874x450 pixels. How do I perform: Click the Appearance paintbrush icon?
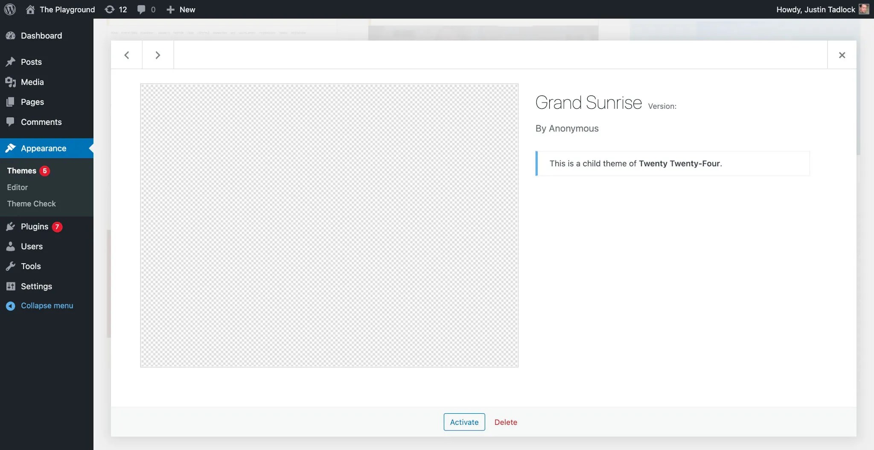pyautogui.click(x=11, y=148)
